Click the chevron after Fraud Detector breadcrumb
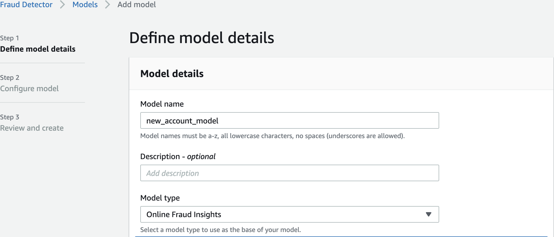This screenshot has height=237, width=554. tap(63, 5)
